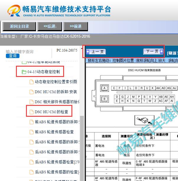Open DSC HU/CM 的拆卸/安装 page
The image size is (178, 181).
coord(56,92)
